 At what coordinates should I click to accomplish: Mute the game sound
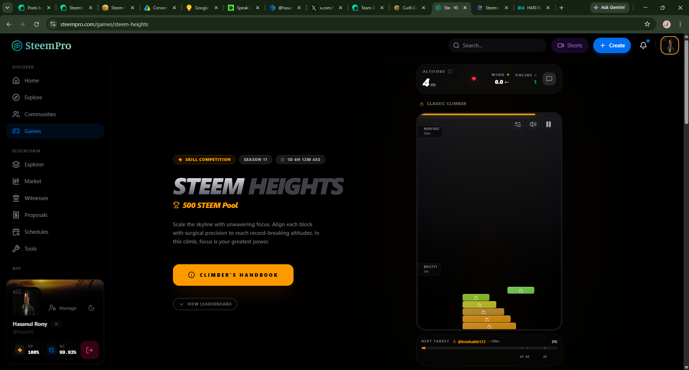point(533,124)
